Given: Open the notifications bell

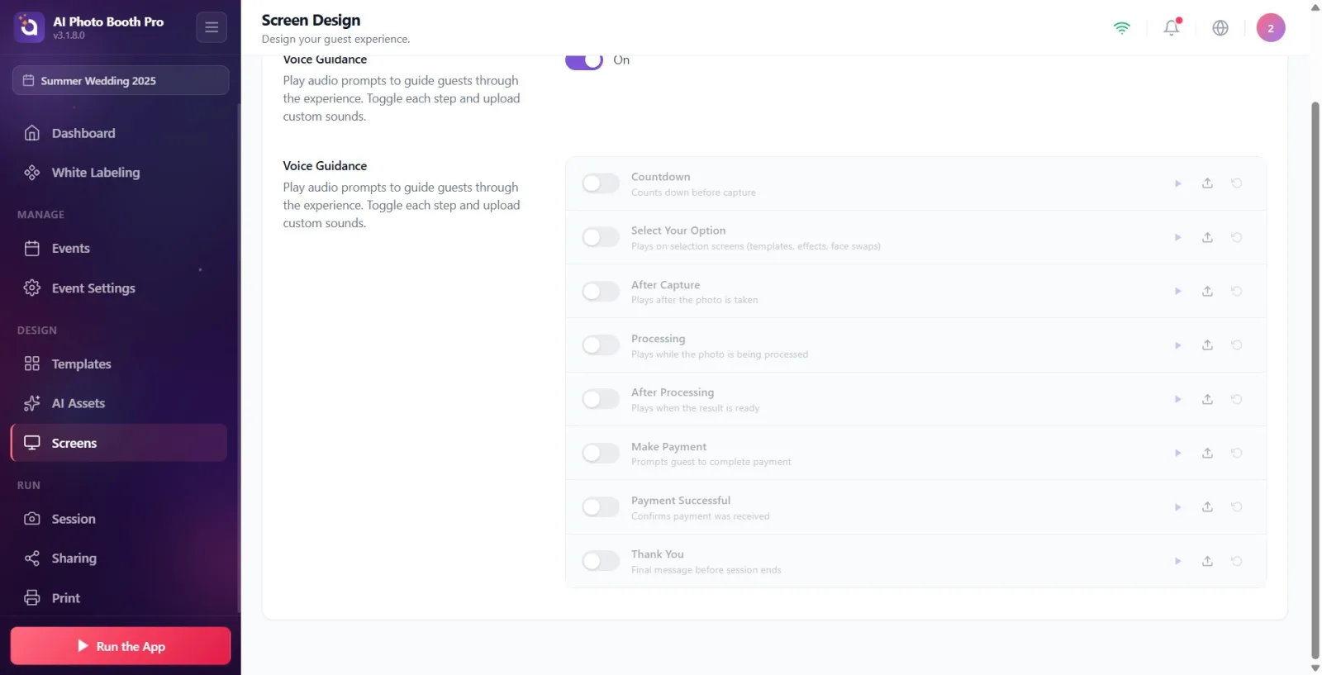Looking at the screenshot, I should pyautogui.click(x=1172, y=27).
